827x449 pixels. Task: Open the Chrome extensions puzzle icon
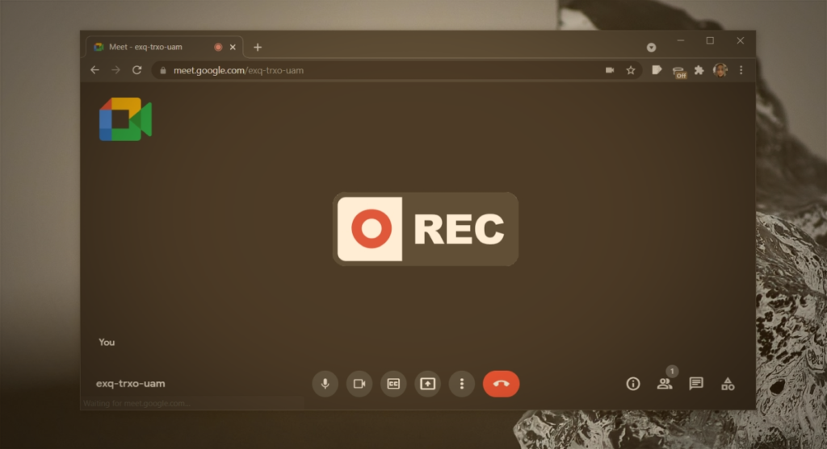699,70
